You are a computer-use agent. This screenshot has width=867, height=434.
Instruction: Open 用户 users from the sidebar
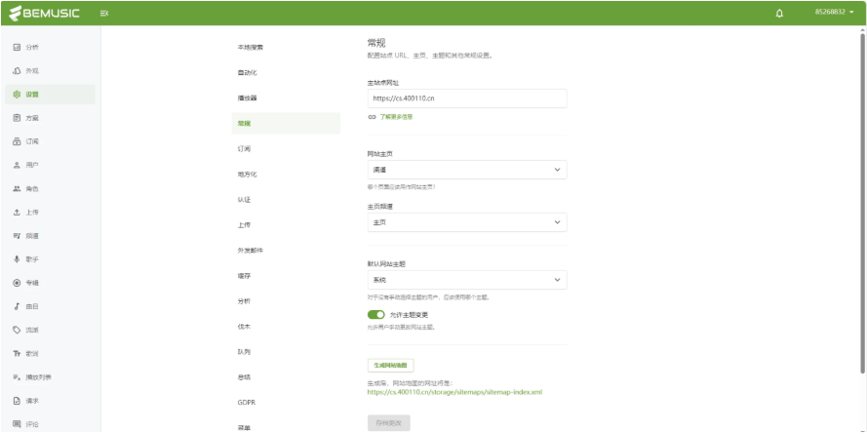click(x=17, y=165)
